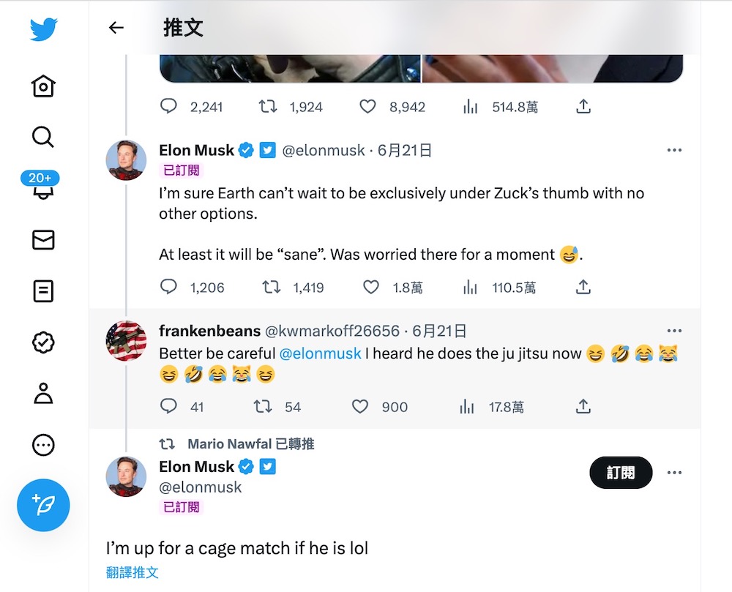Open Verified badge icon in sidebar
Image resolution: width=732 pixels, height=592 pixels.
click(43, 342)
